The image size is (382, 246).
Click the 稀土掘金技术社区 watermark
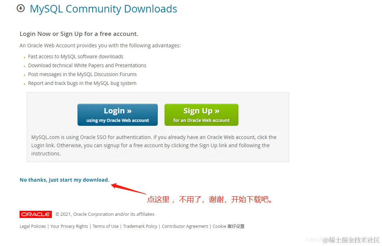tap(351, 240)
